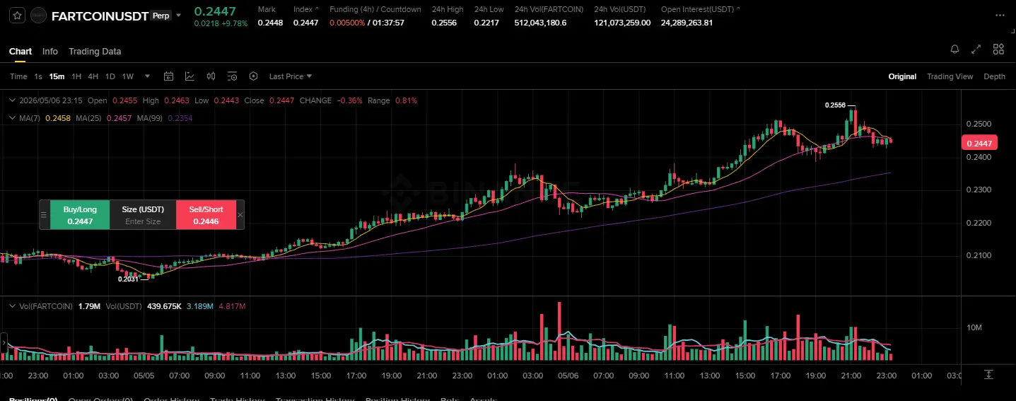The width and height of the screenshot is (1016, 401).
Task: Add FARTCOINUSDT to favorites with star icon
Action: tap(18, 15)
